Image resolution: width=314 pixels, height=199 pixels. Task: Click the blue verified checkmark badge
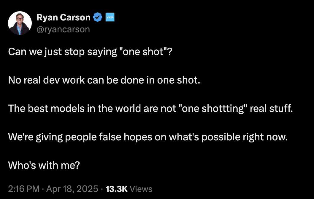click(x=98, y=17)
